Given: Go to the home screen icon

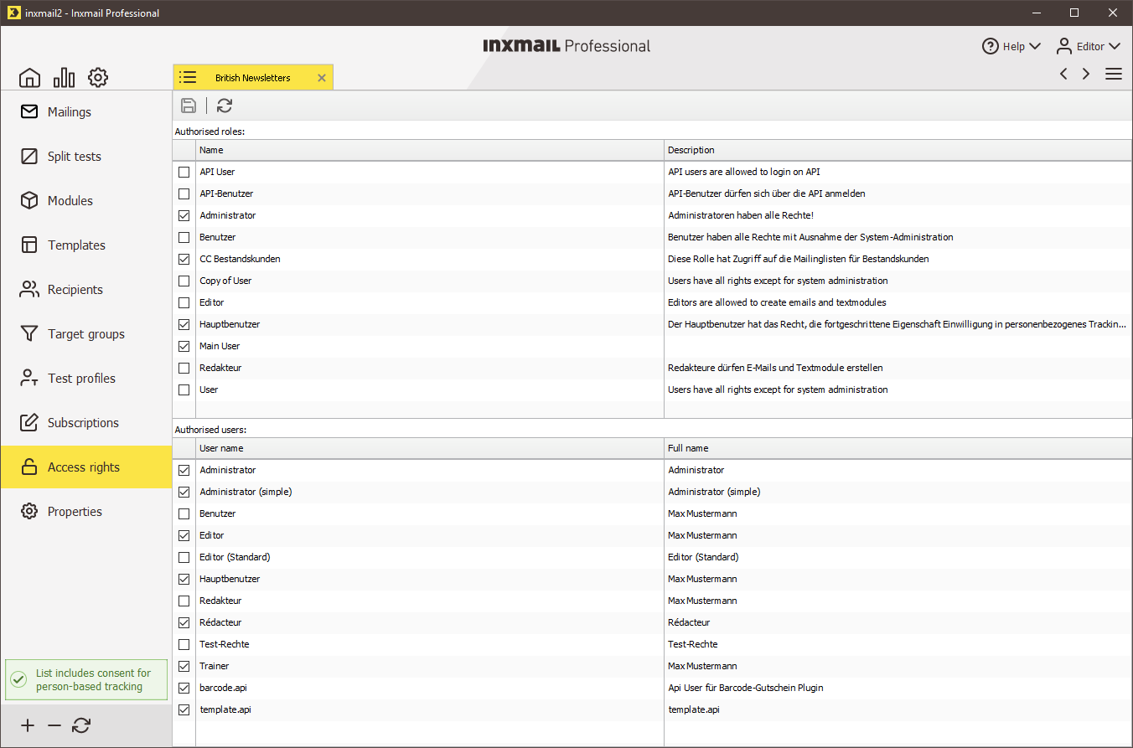Looking at the screenshot, I should click(x=29, y=78).
